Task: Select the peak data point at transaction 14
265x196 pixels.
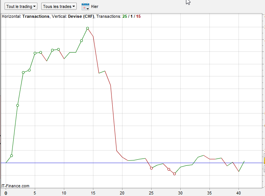Action: [88, 28]
